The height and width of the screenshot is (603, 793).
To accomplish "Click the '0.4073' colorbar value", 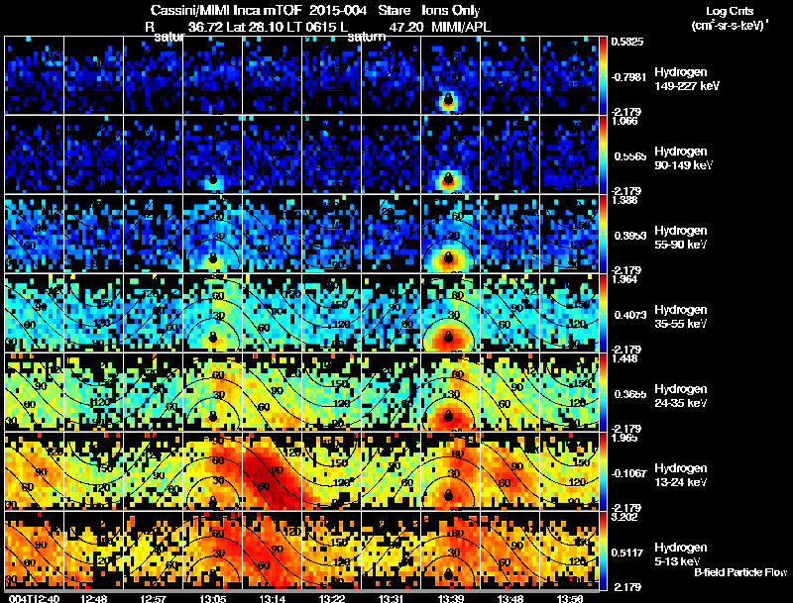I will point(630,315).
